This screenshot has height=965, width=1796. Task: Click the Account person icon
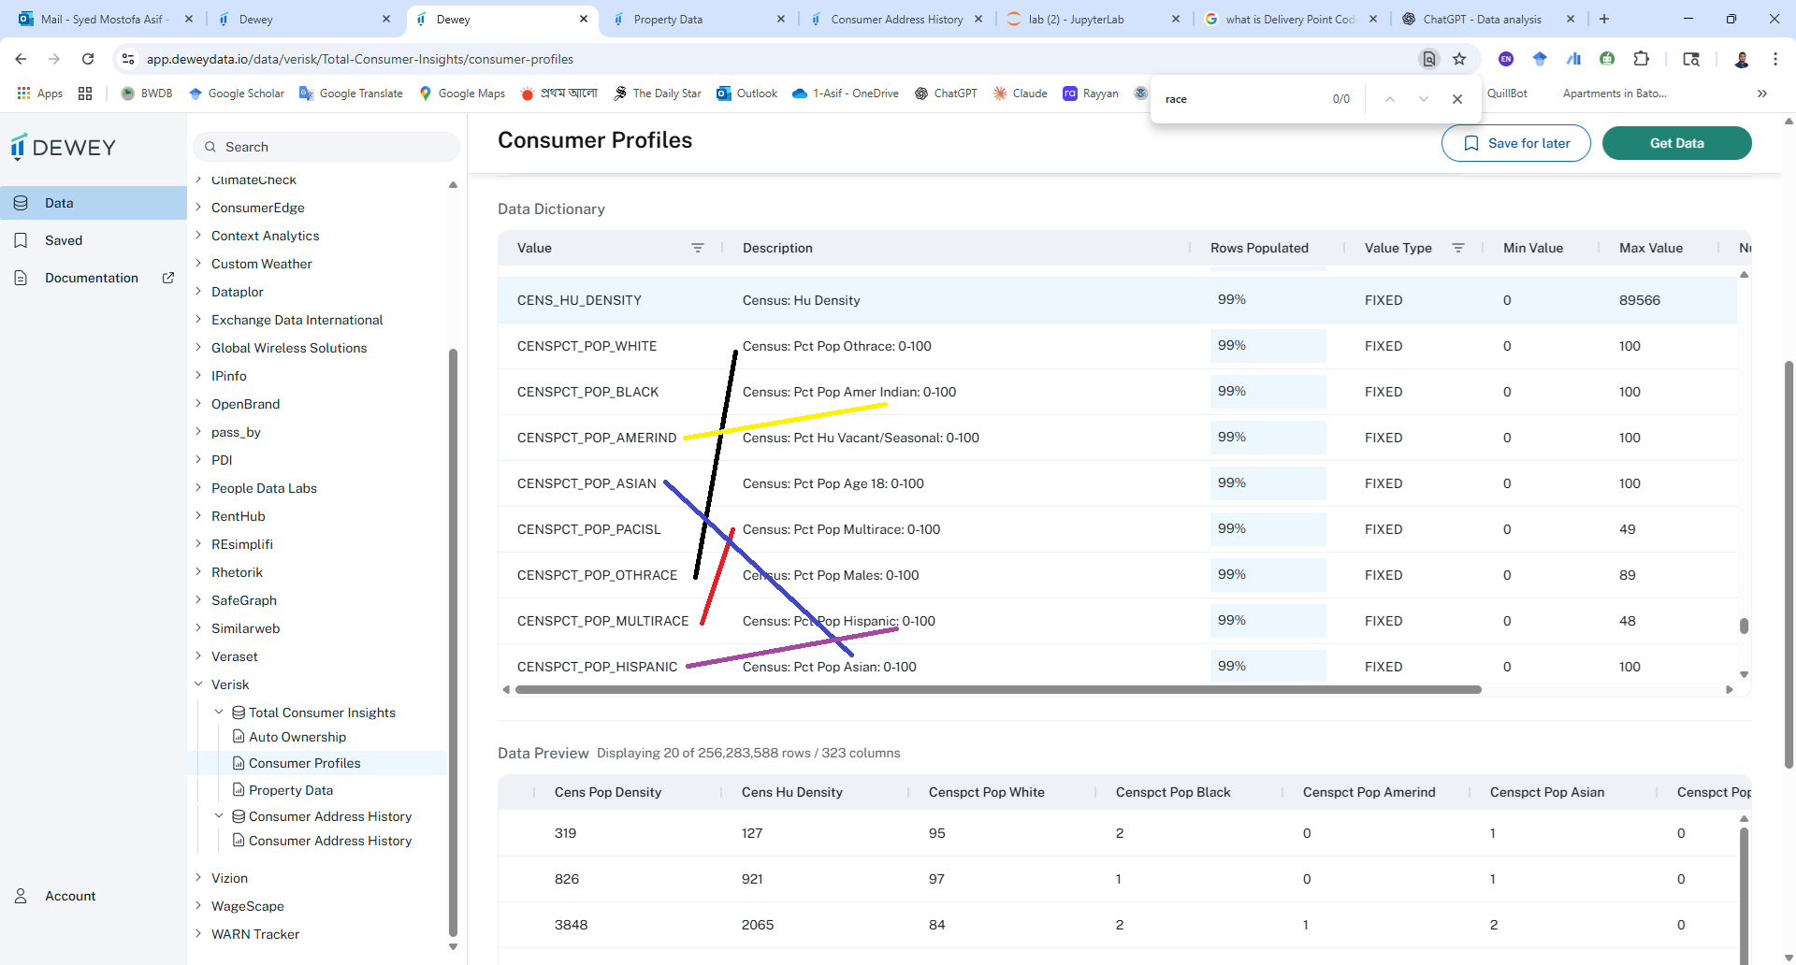(21, 896)
